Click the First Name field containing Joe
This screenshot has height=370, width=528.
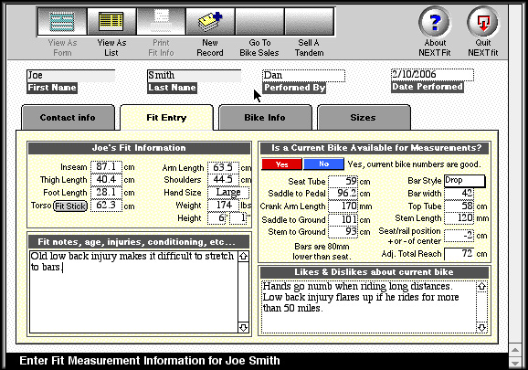(x=70, y=76)
